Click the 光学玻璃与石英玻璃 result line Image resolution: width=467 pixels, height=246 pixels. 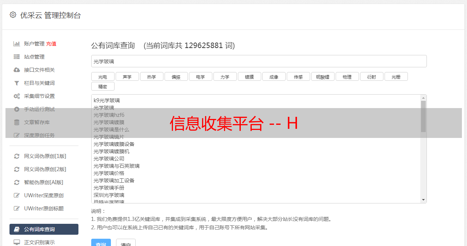(116, 166)
